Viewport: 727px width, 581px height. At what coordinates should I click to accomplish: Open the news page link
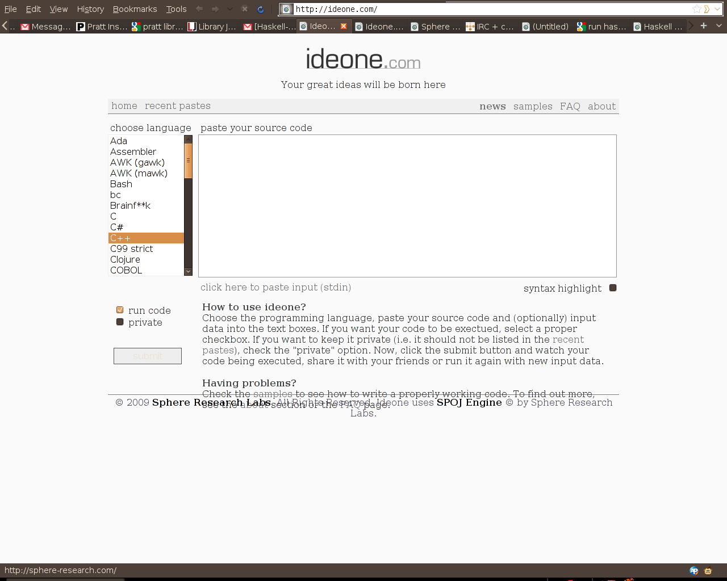pos(492,106)
